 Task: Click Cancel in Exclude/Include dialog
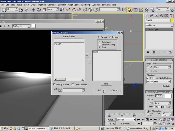[114, 90]
